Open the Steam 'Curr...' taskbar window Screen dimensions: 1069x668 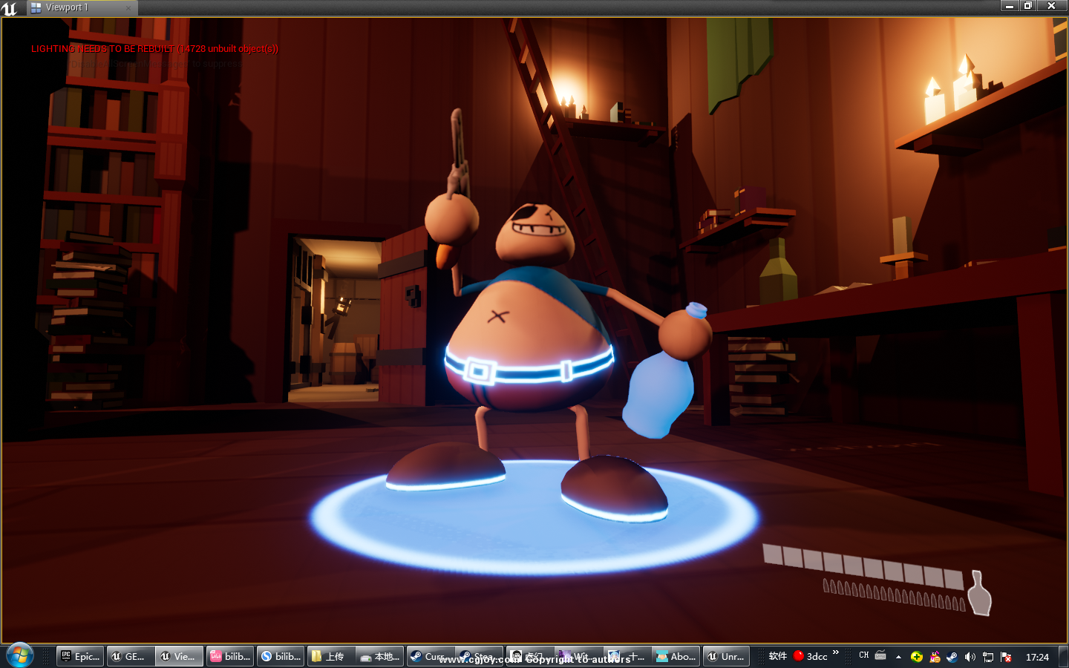coord(431,656)
